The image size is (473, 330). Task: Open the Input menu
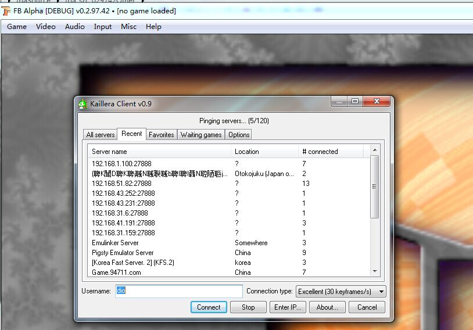click(x=103, y=27)
